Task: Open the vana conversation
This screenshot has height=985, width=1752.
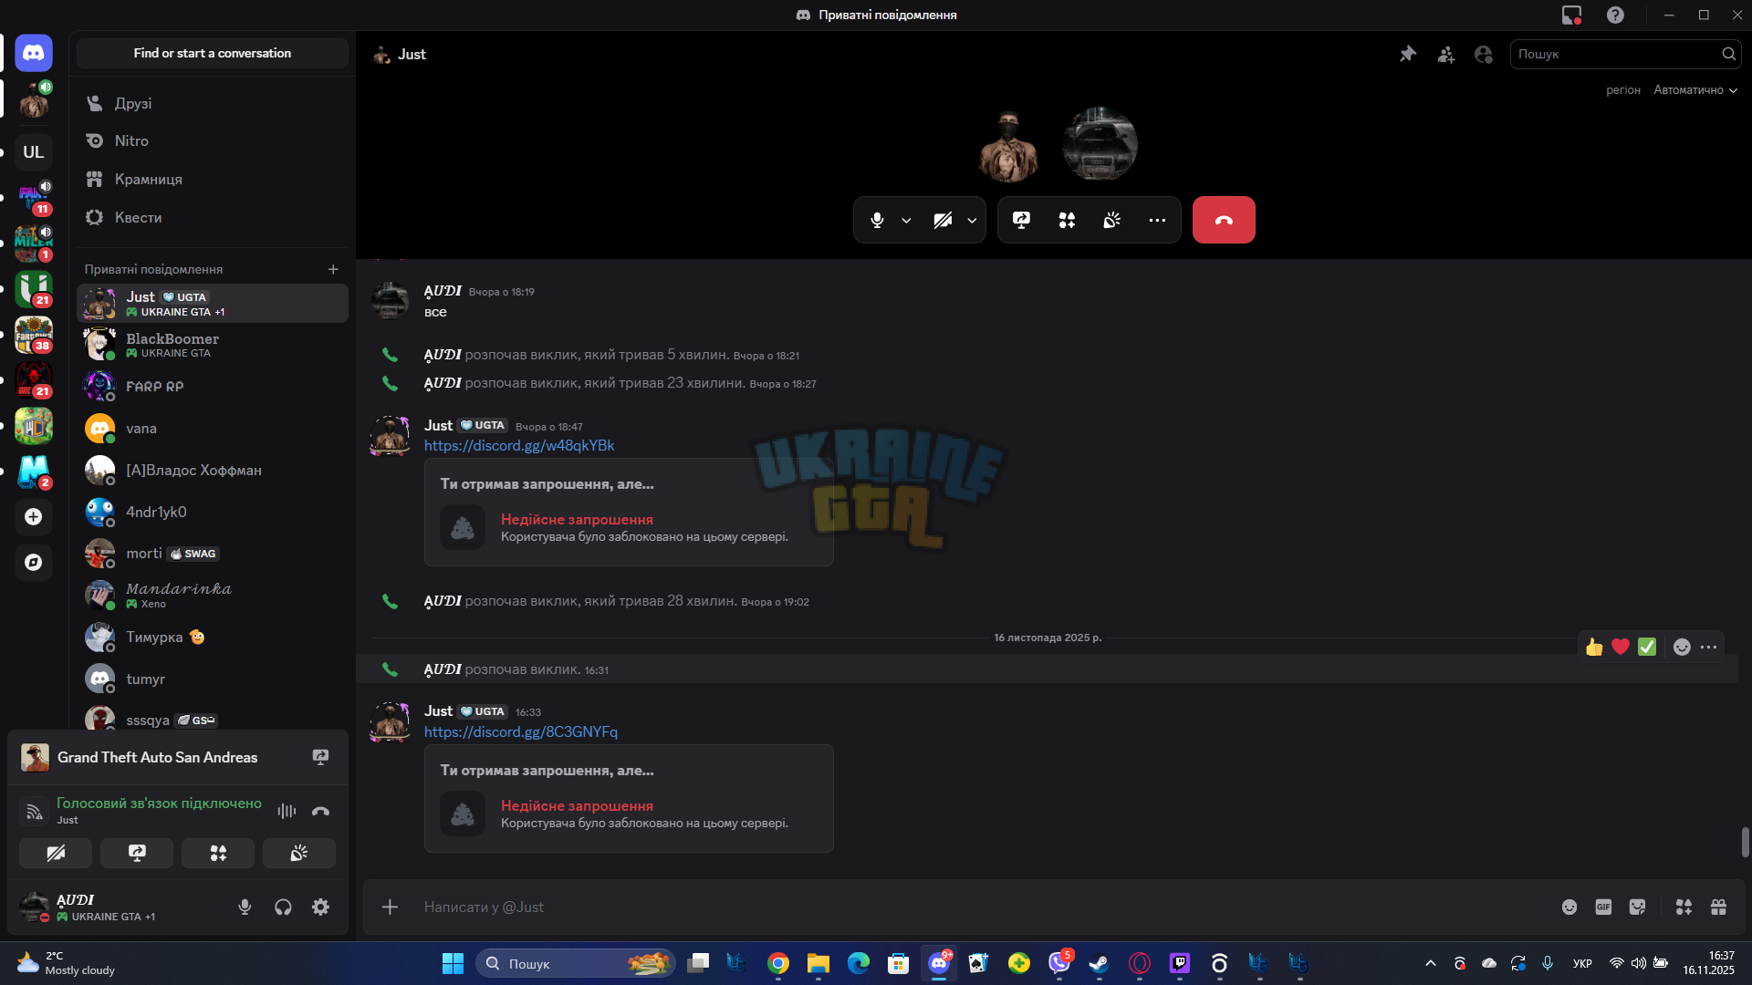Action: [x=213, y=429]
